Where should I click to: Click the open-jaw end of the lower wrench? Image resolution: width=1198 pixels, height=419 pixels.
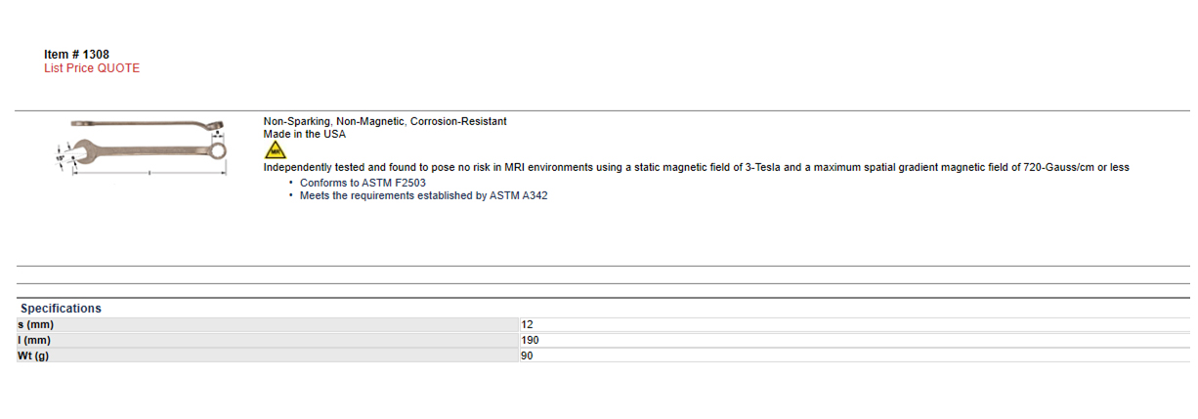pyautogui.click(x=83, y=151)
